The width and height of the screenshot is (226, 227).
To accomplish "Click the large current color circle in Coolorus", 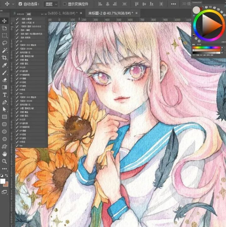I will (196, 10).
